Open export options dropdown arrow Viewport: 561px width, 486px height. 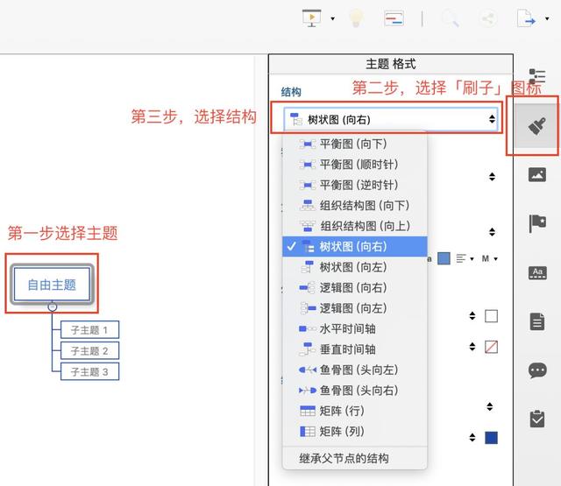click(x=547, y=18)
